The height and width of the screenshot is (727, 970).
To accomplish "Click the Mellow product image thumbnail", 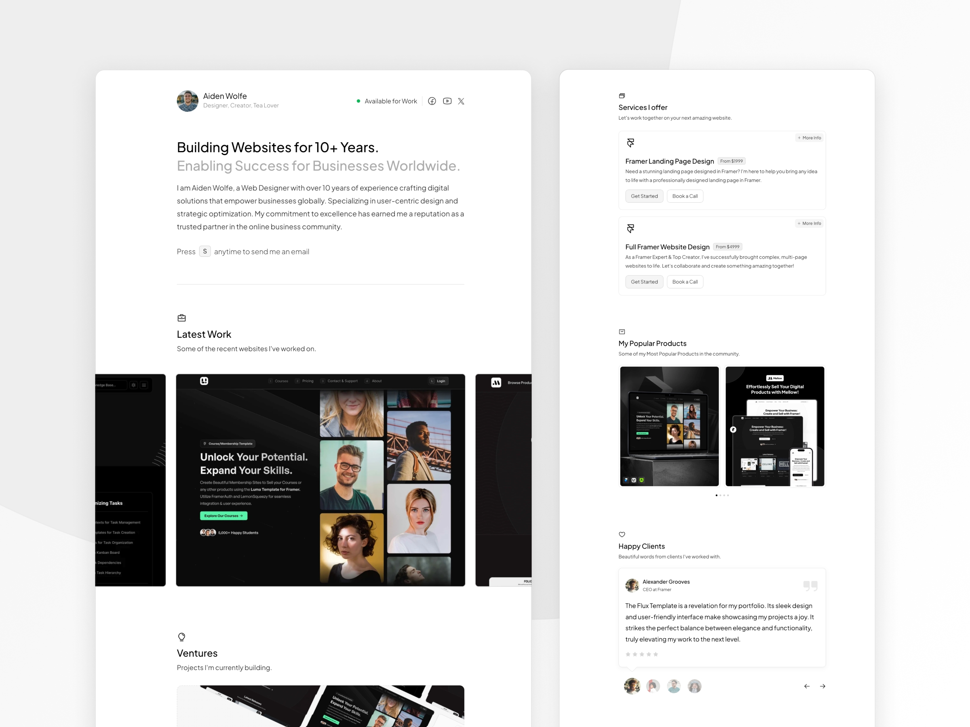I will 774,425.
